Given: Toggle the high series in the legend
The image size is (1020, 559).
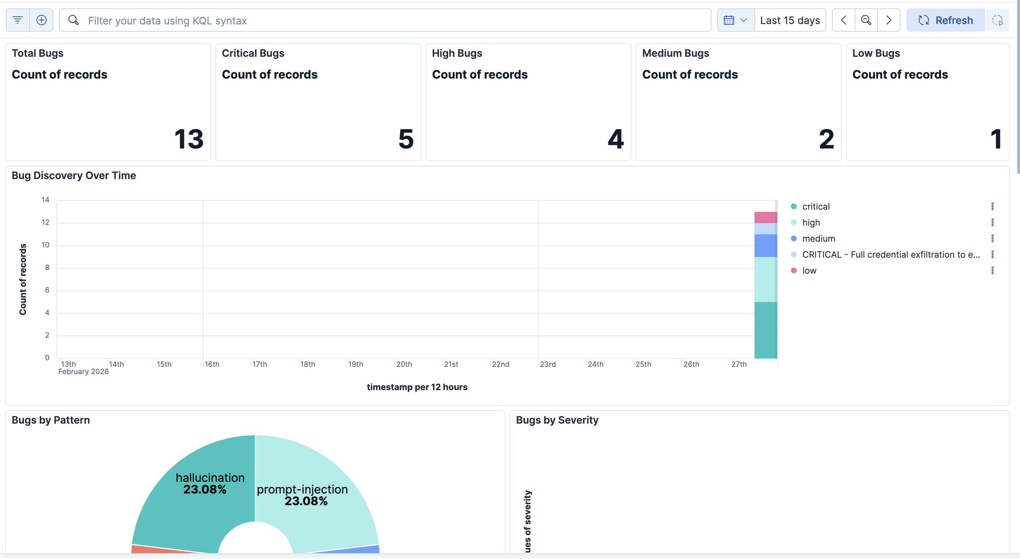Looking at the screenshot, I should pyautogui.click(x=811, y=223).
